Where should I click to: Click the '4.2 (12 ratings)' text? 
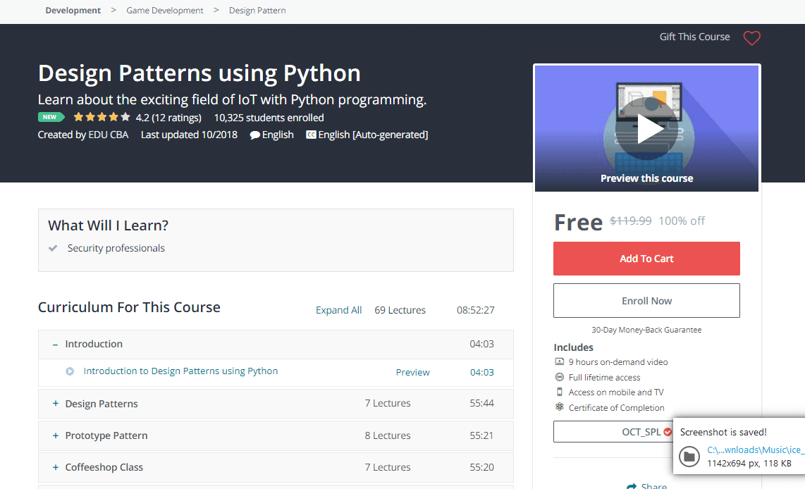[x=168, y=118]
